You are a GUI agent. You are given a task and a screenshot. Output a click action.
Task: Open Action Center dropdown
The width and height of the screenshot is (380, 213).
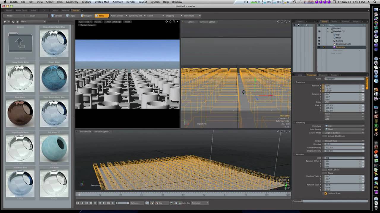coord(118,16)
